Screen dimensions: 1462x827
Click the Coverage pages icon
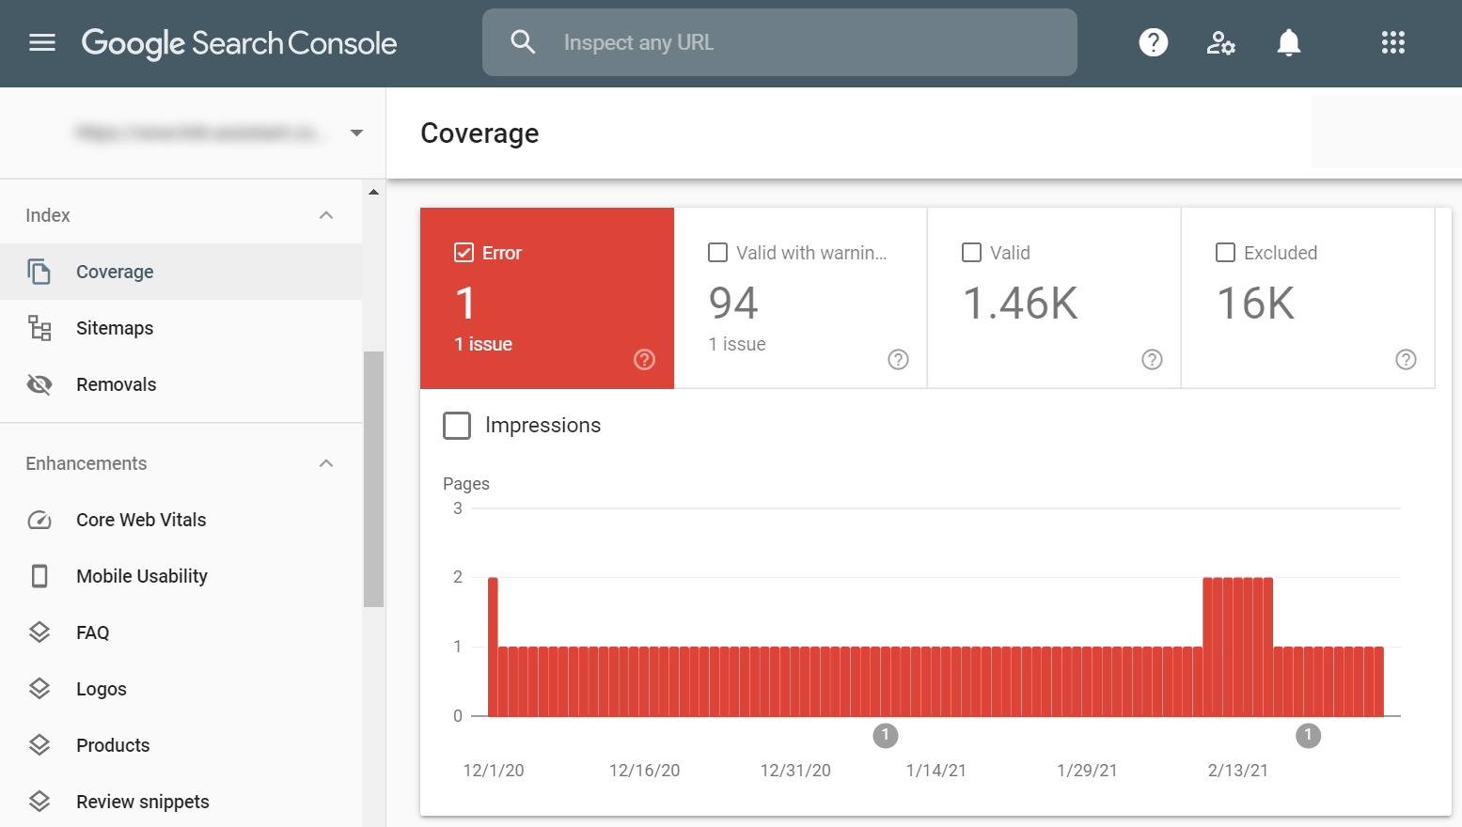pos(39,272)
